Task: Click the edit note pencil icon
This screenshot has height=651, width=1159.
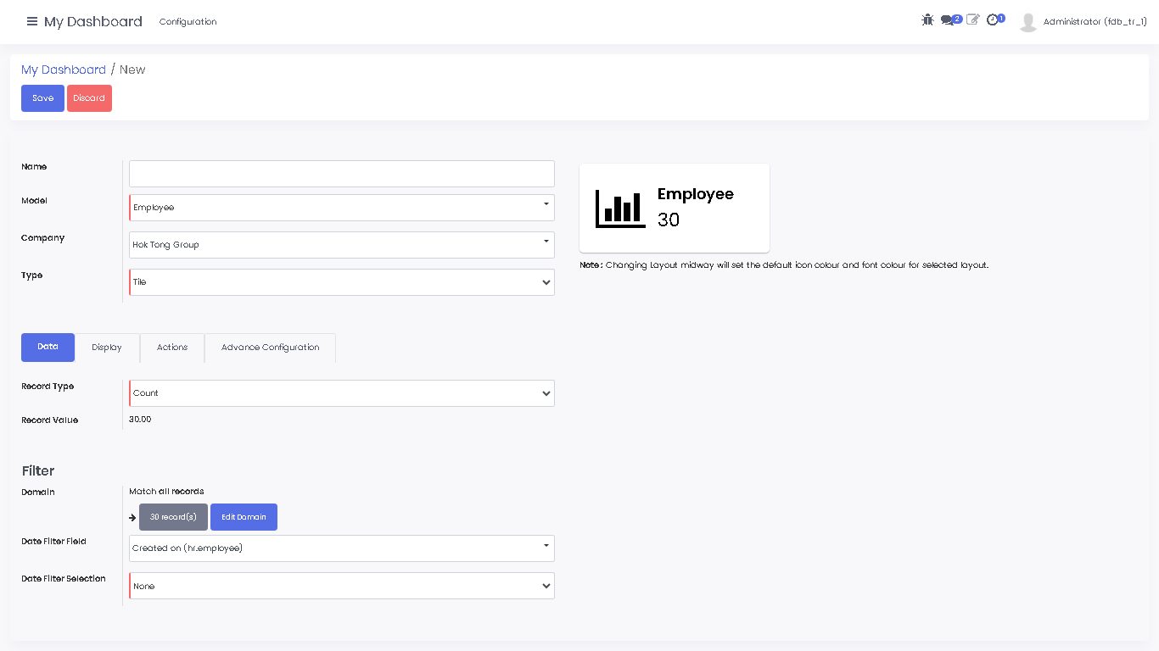Action: [972, 19]
